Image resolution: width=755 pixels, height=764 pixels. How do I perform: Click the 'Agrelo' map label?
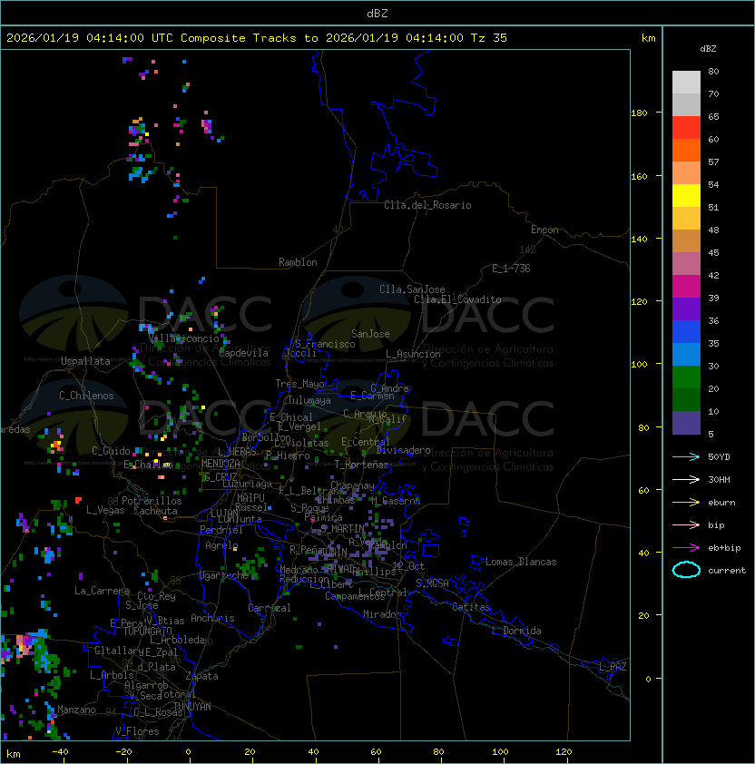(x=221, y=545)
